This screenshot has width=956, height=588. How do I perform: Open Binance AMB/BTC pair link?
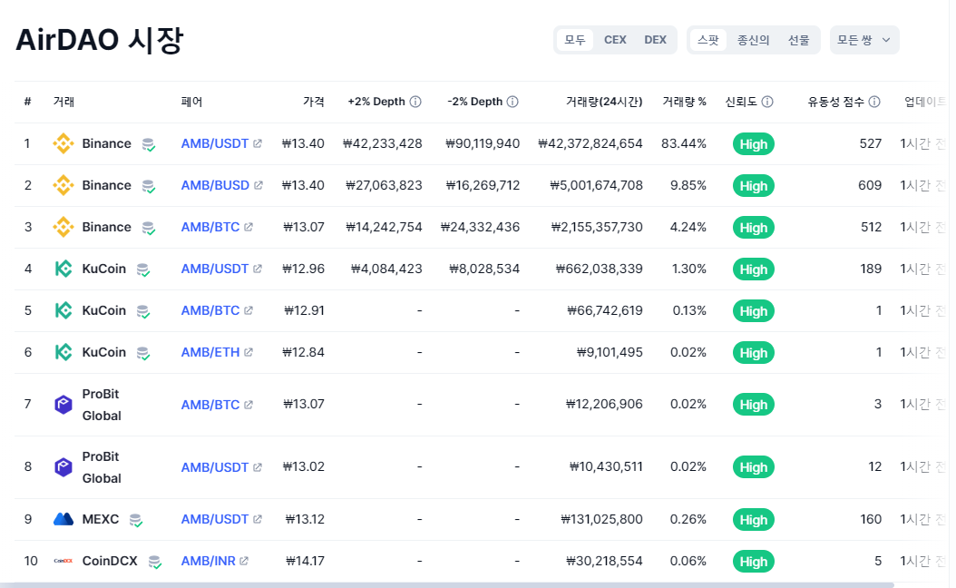click(x=210, y=227)
